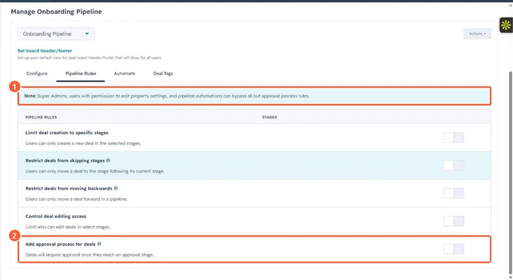Click the Restrict deals from skipping stages title
This screenshot has width=513, height=280.
point(65,160)
